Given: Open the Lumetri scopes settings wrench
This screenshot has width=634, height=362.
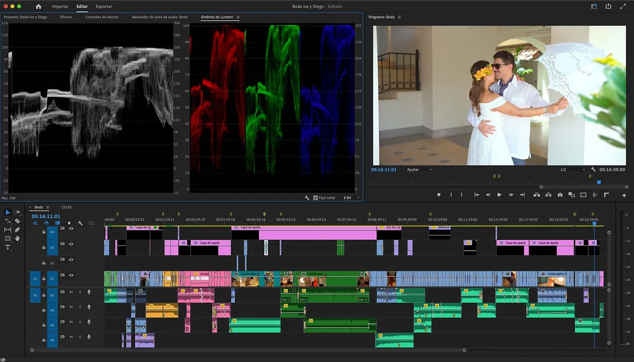Looking at the screenshot, I should tap(307, 198).
